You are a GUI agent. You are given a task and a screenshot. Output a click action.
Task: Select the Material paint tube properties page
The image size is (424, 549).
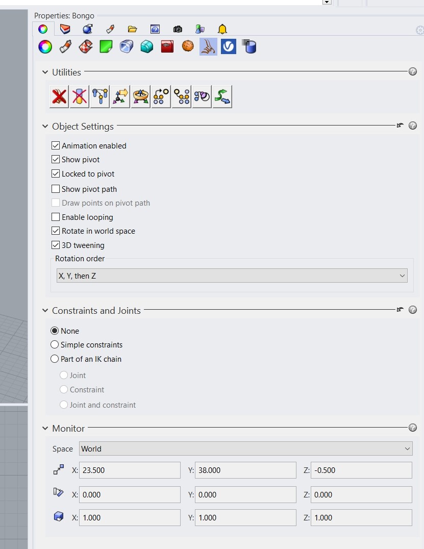pos(65,46)
